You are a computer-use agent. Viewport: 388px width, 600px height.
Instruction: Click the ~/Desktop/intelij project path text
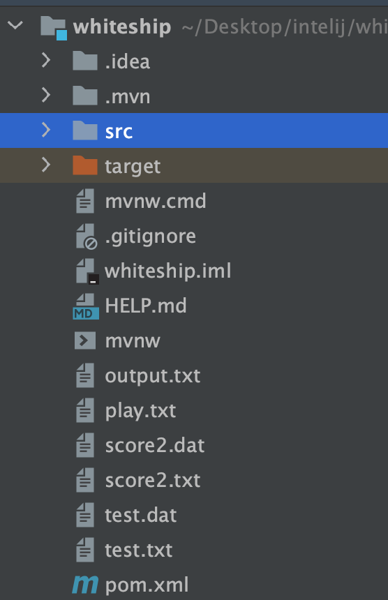pos(285,27)
